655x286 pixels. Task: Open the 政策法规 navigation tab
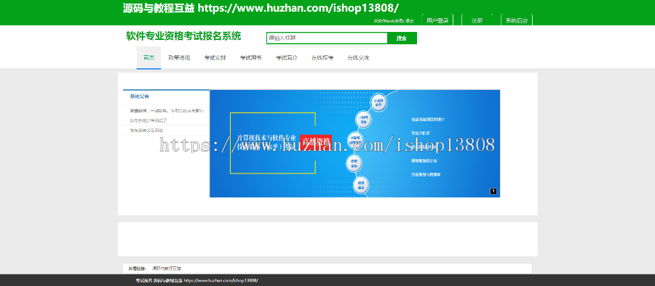pos(179,57)
